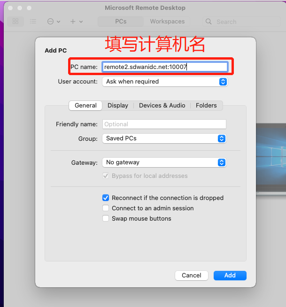Click into the PC name field
286x307 pixels.
tap(165, 67)
